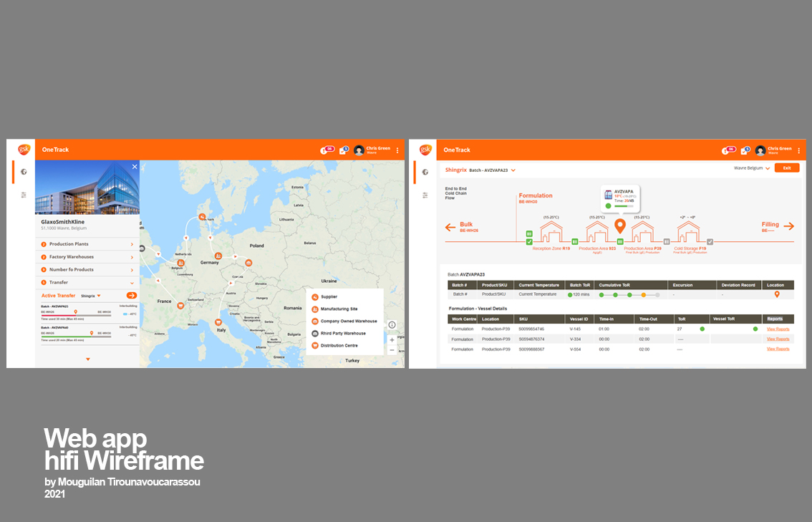Click the Exit button
The width and height of the screenshot is (812, 522).
coord(787,168)
